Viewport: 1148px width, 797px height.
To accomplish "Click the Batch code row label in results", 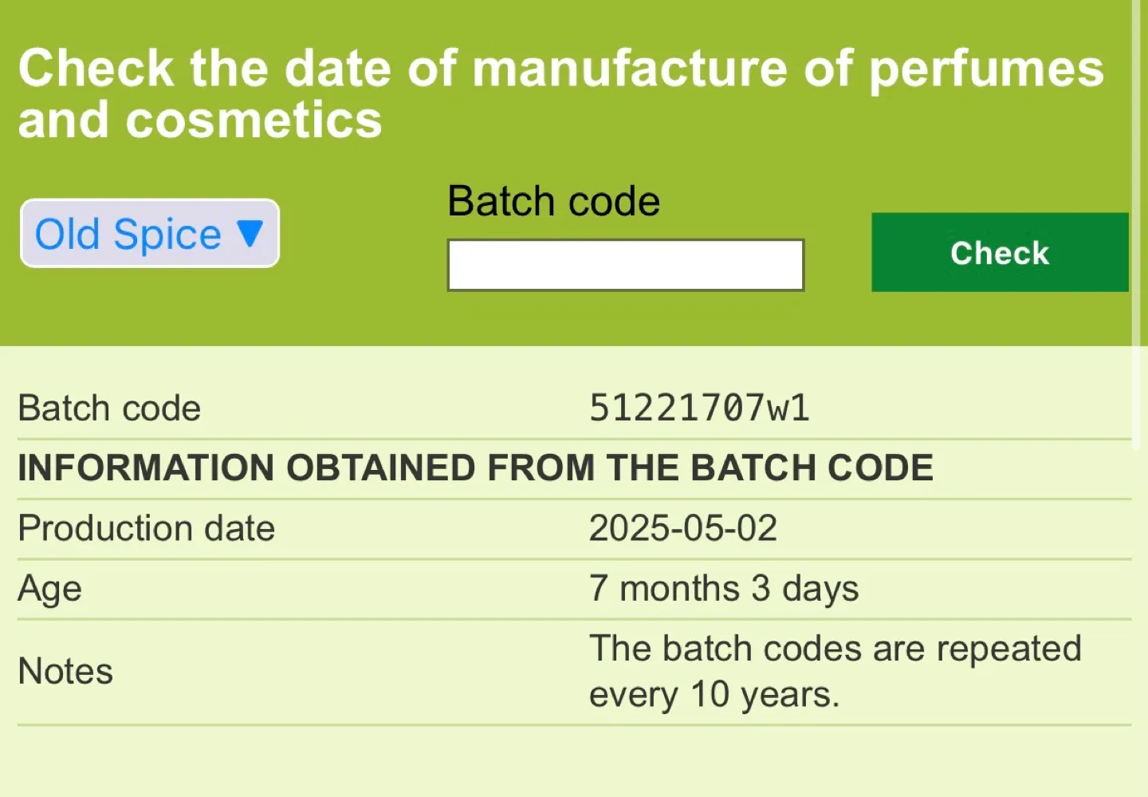I will click(109, 408).
